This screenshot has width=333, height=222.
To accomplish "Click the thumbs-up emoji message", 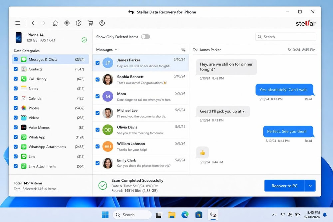I will (202, 152).
